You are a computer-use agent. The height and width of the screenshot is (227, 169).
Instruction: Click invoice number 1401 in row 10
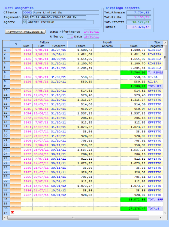[x=27, y=91]
